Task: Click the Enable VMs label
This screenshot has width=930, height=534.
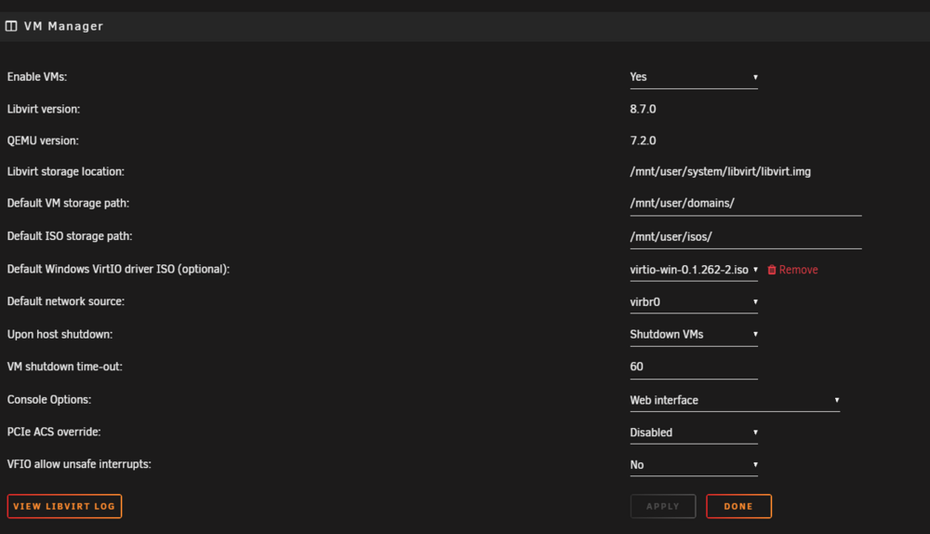Action: 37,77
